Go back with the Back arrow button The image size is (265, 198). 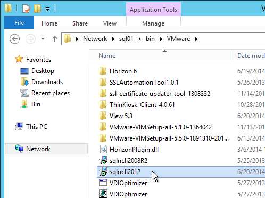click(14, 39)
